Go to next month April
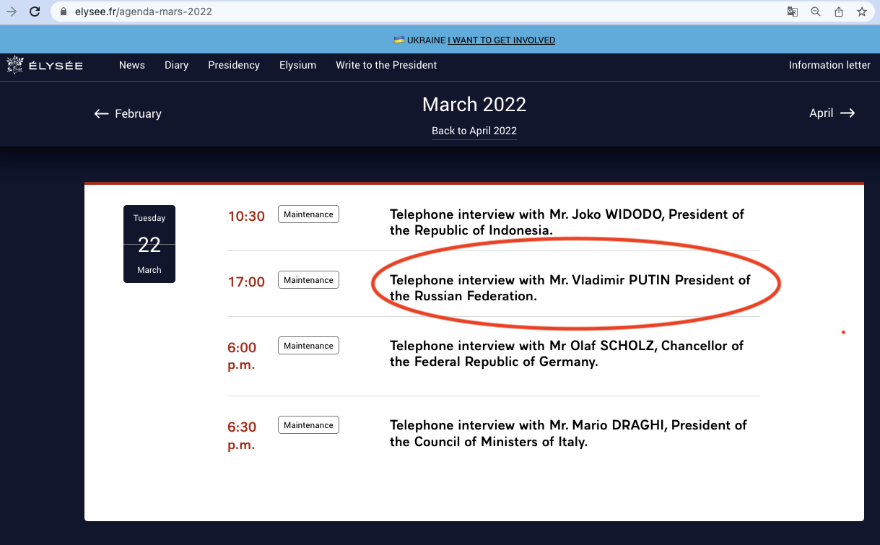880x545 pixels. tap(832, 113)
